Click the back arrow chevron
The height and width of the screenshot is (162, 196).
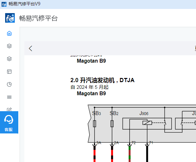pos(30,48)
